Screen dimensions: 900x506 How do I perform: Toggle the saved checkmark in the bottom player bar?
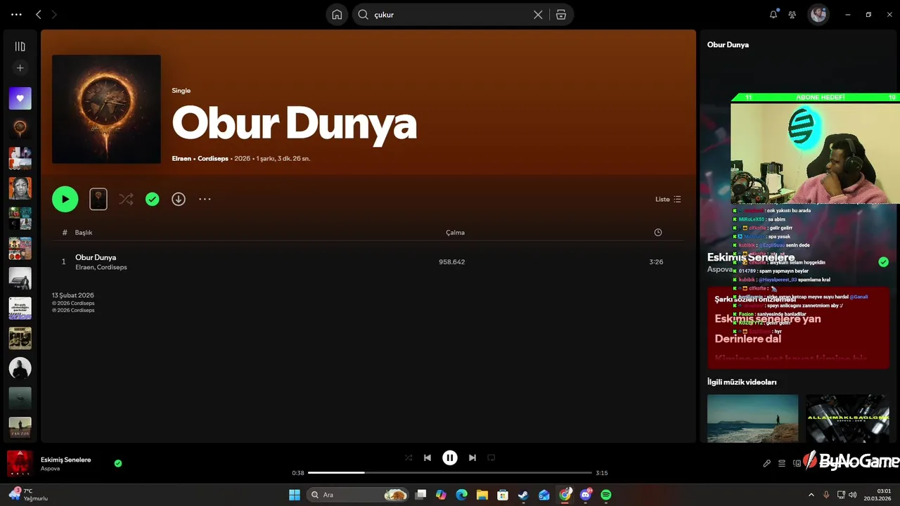coord(118,463)
